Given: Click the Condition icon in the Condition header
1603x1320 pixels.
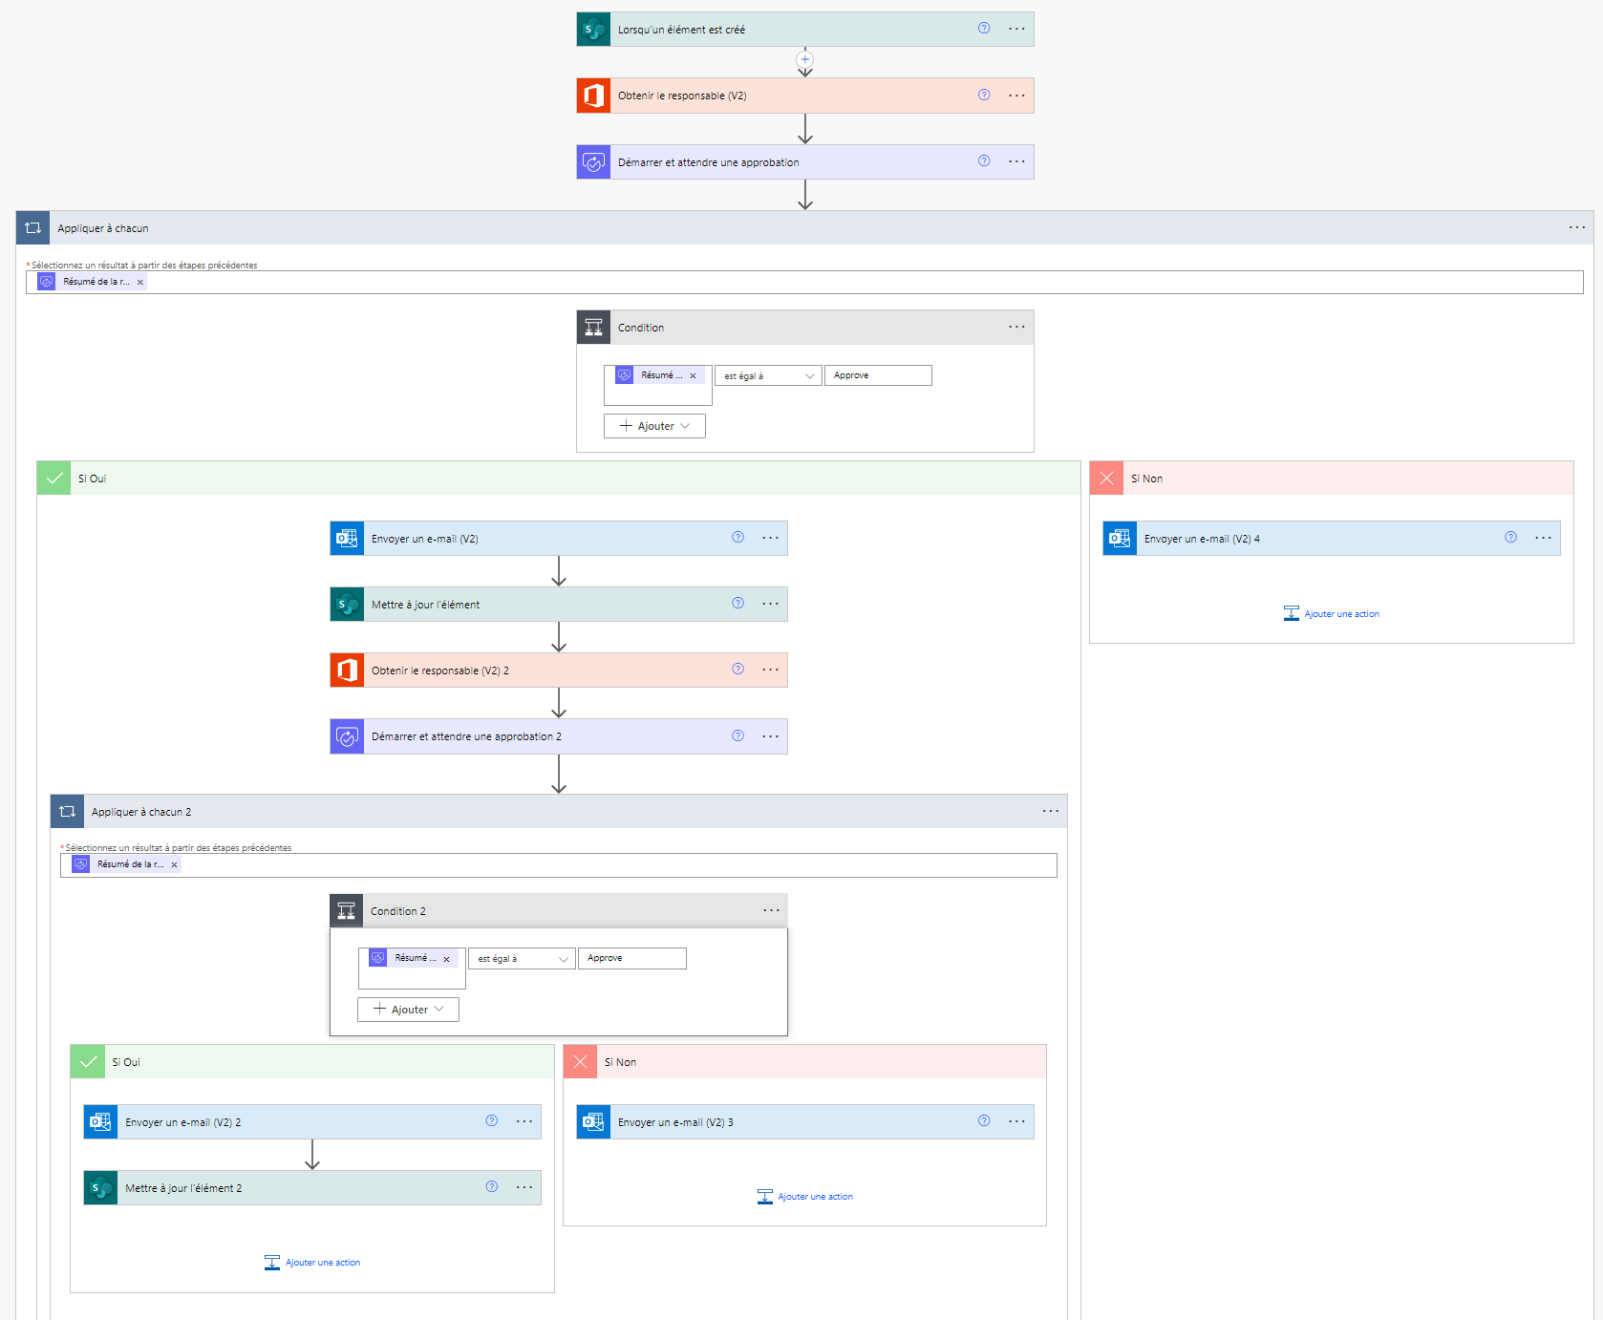Looking at the screenshot, I should (593, 328).
